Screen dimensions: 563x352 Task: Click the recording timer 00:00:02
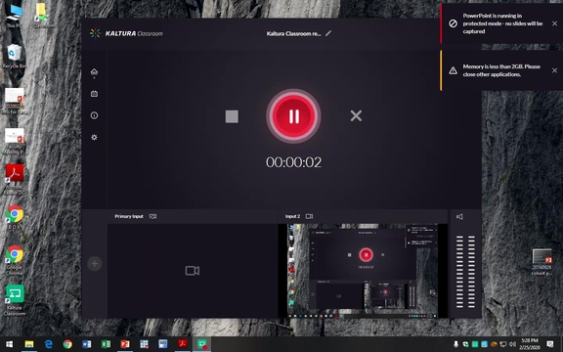click(x=293, y=162)
